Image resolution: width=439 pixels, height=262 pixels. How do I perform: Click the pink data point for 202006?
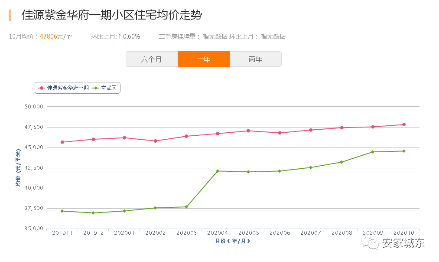tap(280, 133)
